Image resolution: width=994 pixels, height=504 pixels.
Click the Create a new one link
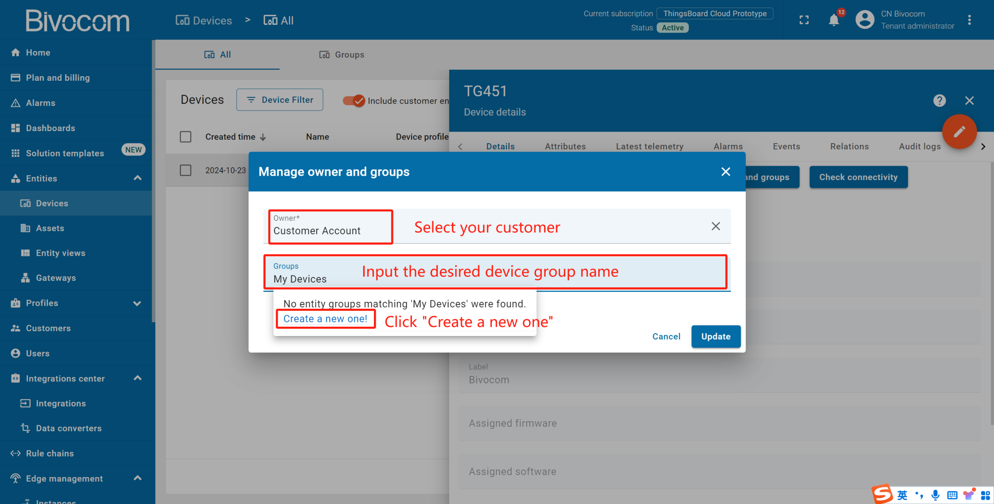pyautogui.click(x=325, y=319)
